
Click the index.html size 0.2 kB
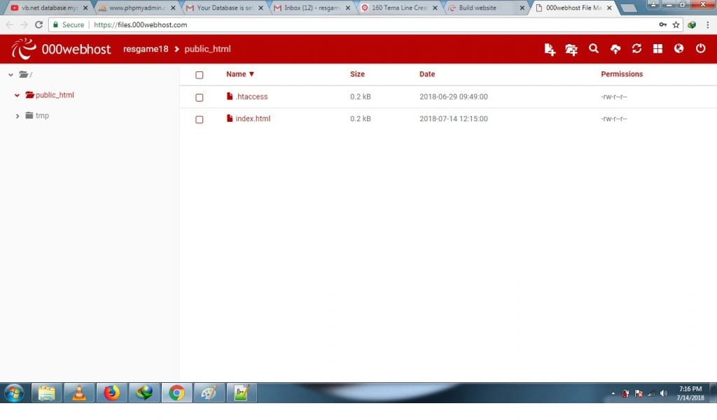(x=361, y=118)
